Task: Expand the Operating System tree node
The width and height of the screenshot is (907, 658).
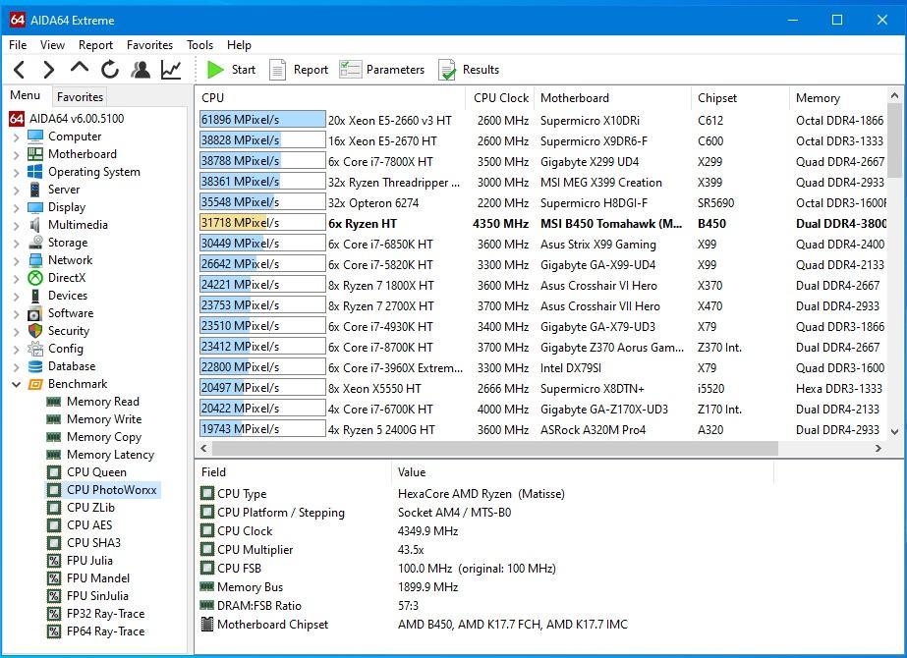Action: pyautogui.click(x=16, y=172)
